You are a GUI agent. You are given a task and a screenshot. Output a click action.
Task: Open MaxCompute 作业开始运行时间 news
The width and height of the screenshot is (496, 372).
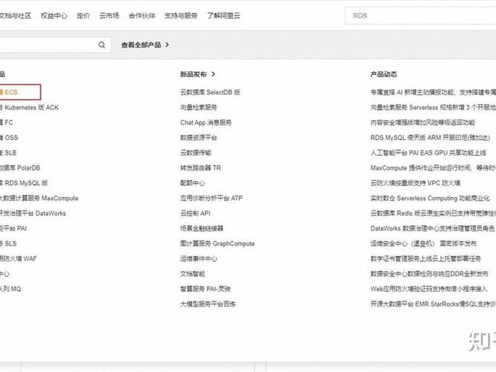(x=433, y=168)
